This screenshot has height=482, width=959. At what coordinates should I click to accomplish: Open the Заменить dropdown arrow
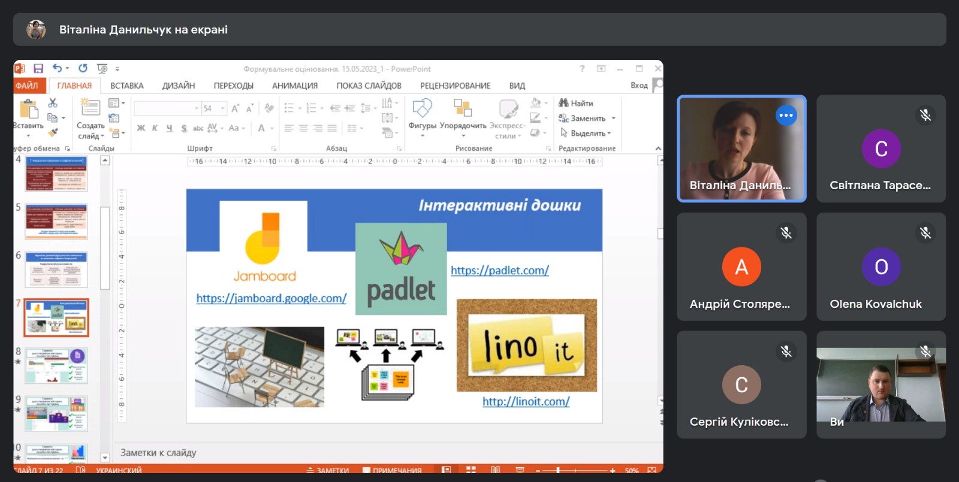point(614,119)
